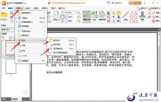Uncheck 显示辅助线 guide lines option
This screenshot has height=102, width=161.
click(61, 49)
